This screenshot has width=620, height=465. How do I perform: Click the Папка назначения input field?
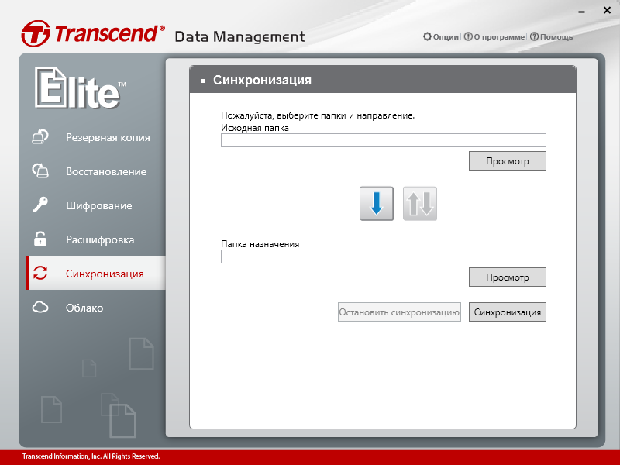384,257
